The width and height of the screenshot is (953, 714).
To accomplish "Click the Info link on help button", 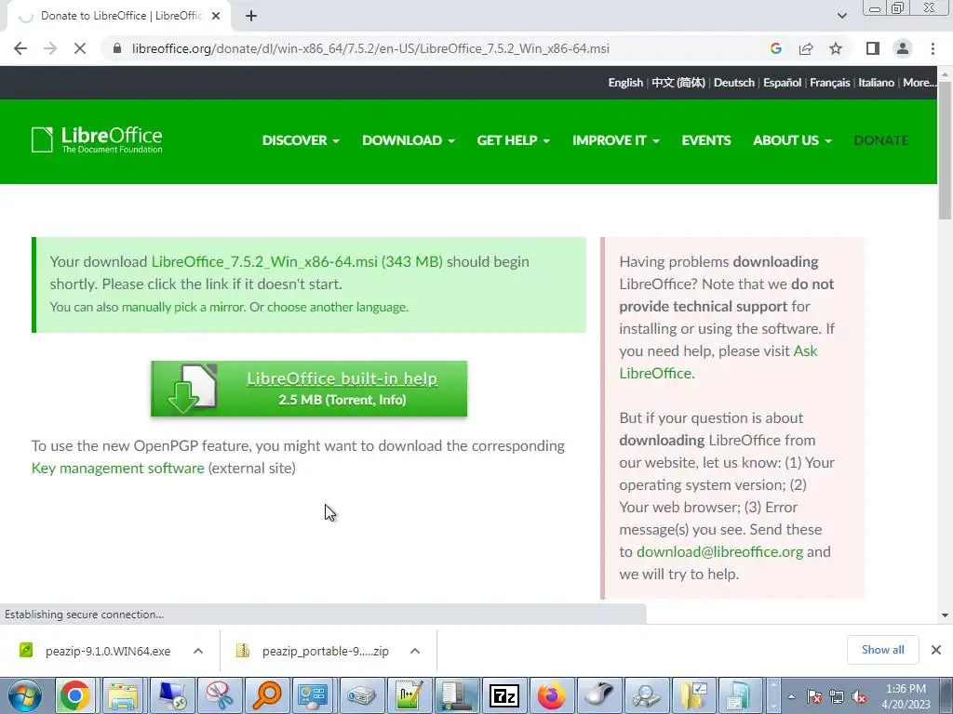I will coord(390,400).
